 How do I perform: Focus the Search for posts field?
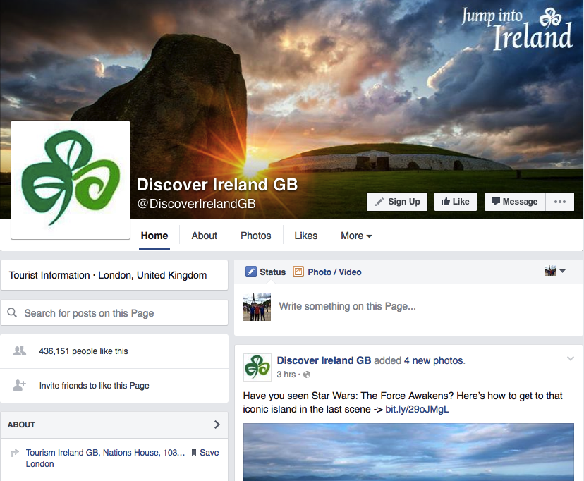click(114, 312)
